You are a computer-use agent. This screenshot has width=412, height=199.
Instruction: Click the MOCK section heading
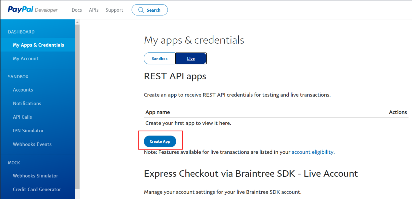tap(14, 163)
